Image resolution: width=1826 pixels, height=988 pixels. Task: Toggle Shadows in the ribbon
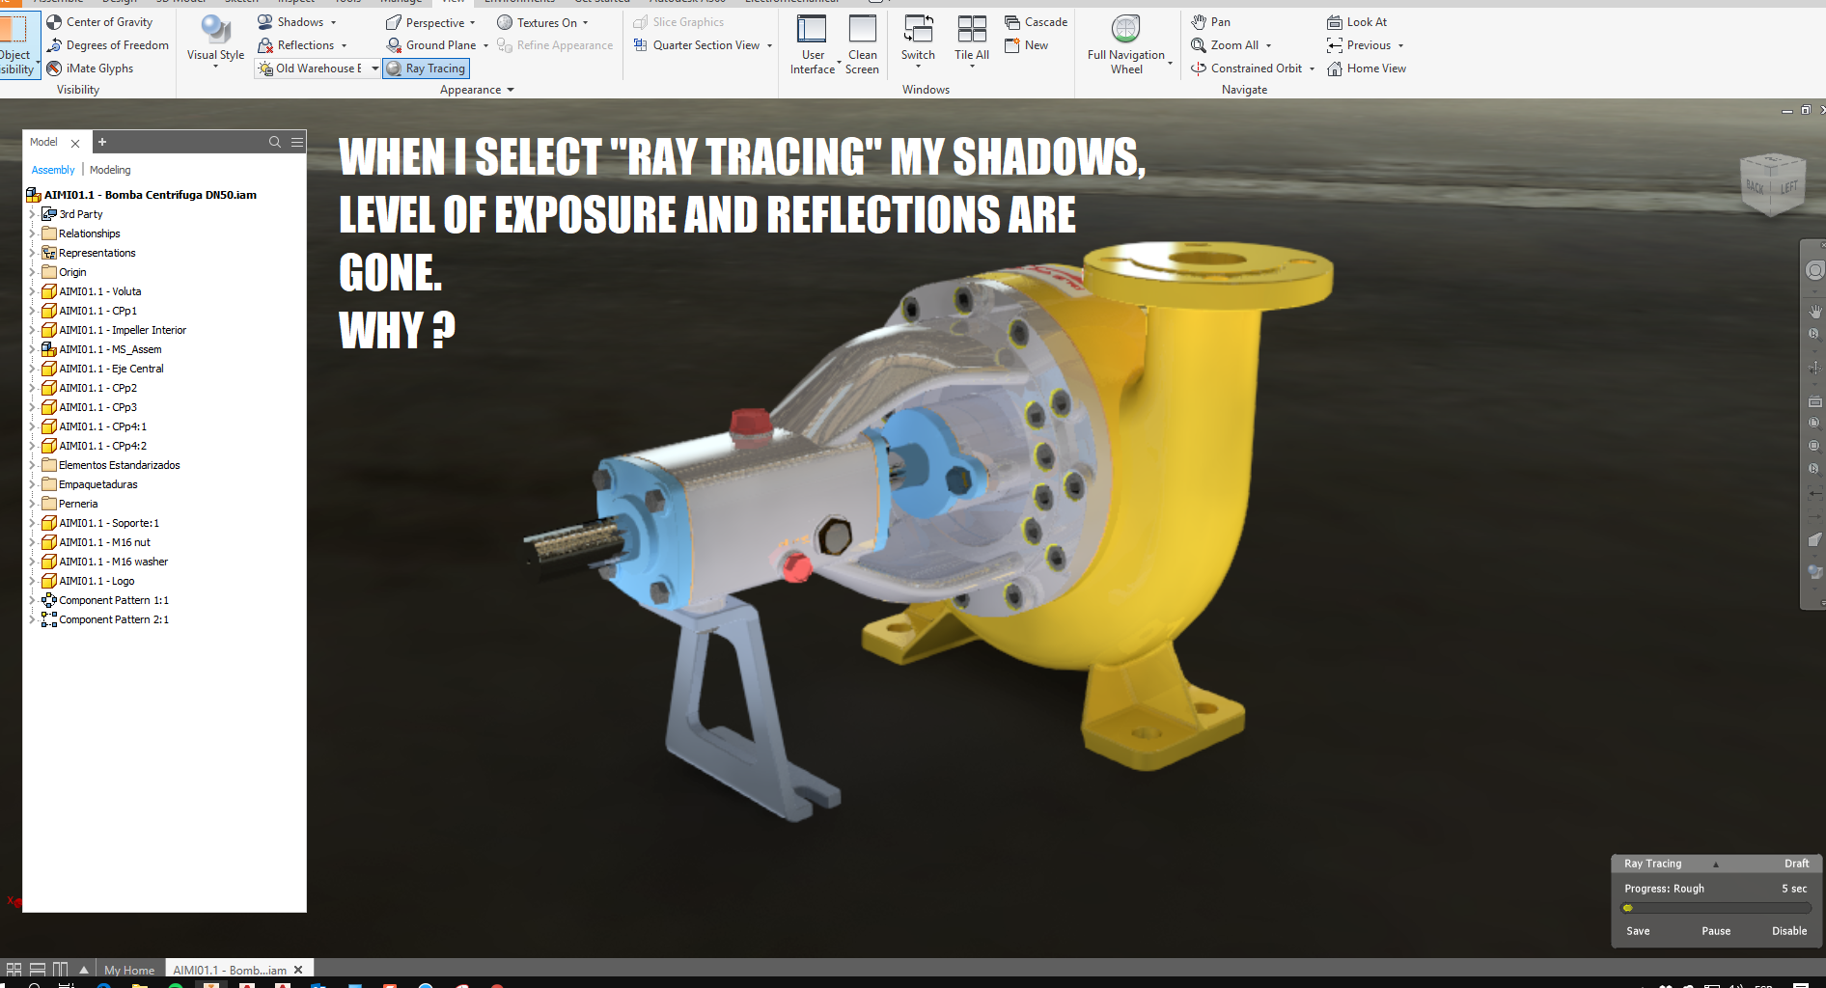pyautogui.click(x=290, y=22)
